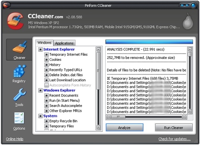Screen dimensions: 200x145
Task: Click the Run Cleaner button
Action: tap(174, 128)
